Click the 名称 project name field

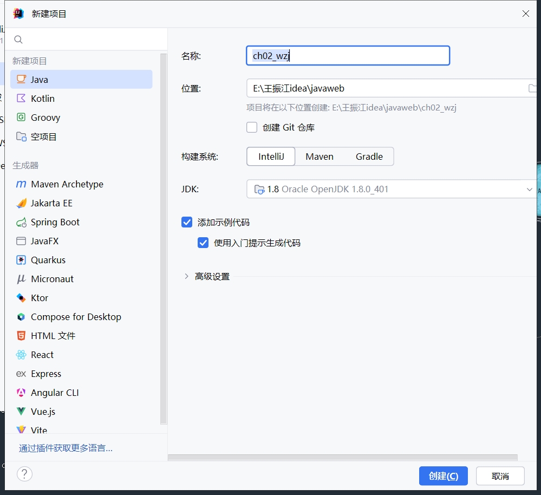[x=348, y=56]
